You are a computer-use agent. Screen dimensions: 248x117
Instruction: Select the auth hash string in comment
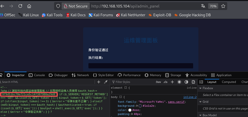[29, 94]
